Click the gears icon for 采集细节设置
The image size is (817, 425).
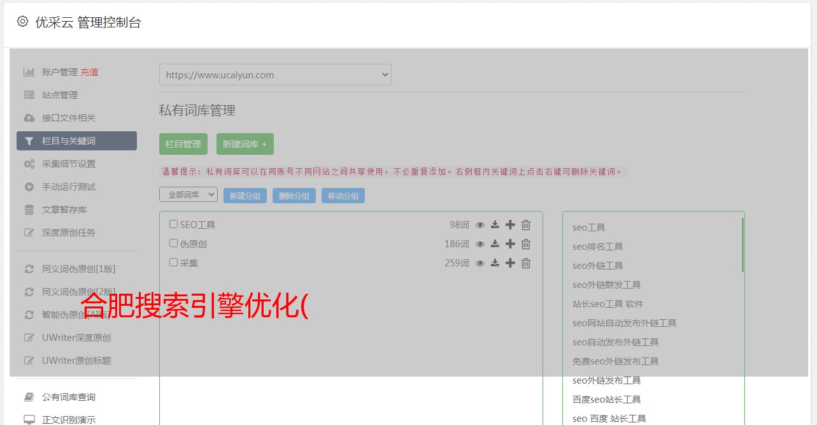29,164
